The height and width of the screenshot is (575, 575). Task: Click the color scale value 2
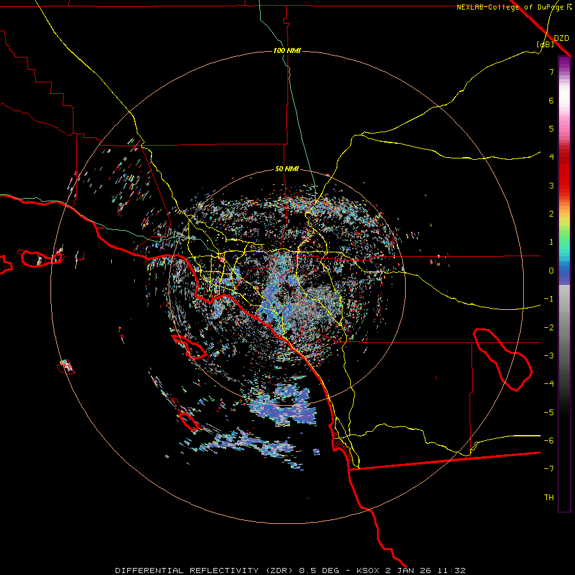(x=551, y=214)
